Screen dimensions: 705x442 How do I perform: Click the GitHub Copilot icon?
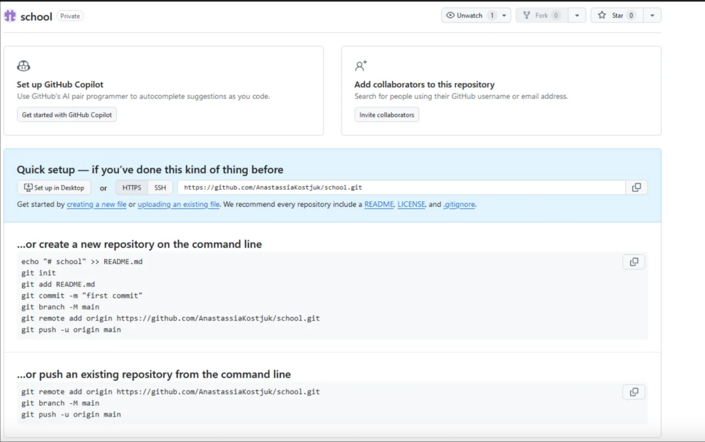click(x=23, y=66)
